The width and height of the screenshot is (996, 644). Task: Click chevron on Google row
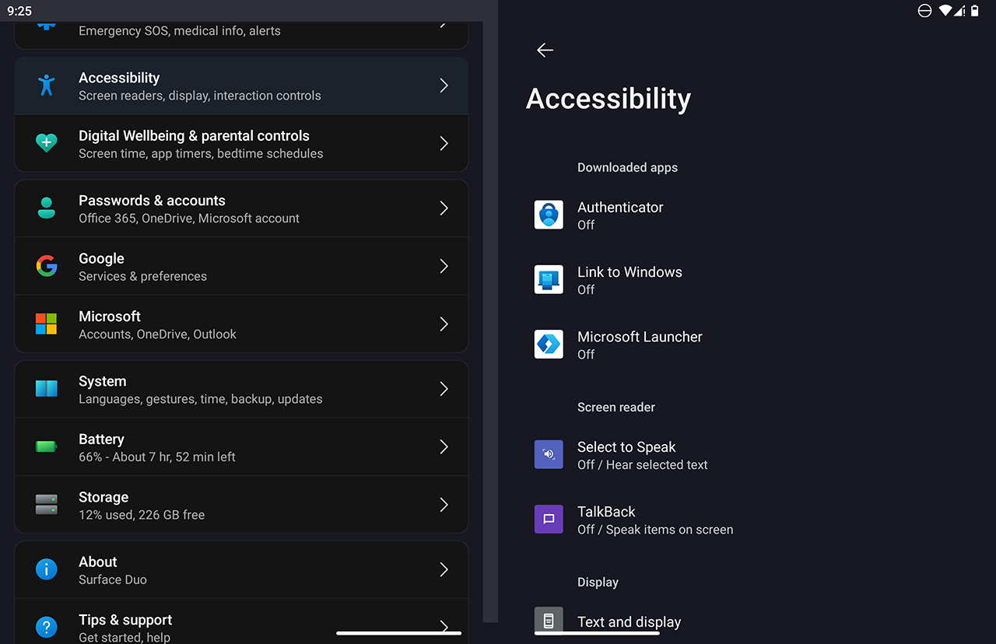(x=444, y=266)
